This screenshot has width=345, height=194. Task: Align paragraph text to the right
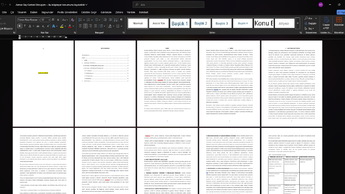[x=90, y=26]
